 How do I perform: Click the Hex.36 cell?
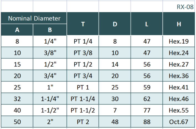[x=179, y=76]
